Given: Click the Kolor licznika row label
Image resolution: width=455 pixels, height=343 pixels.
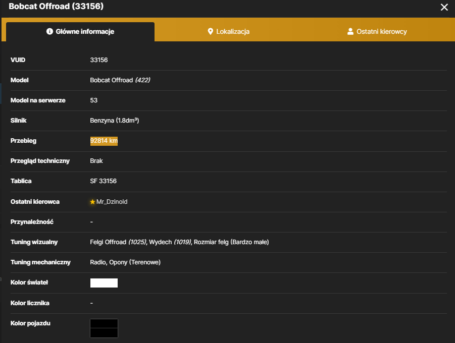Looking at the screenshot, I should pyautogui.click(x=30, y=303).
